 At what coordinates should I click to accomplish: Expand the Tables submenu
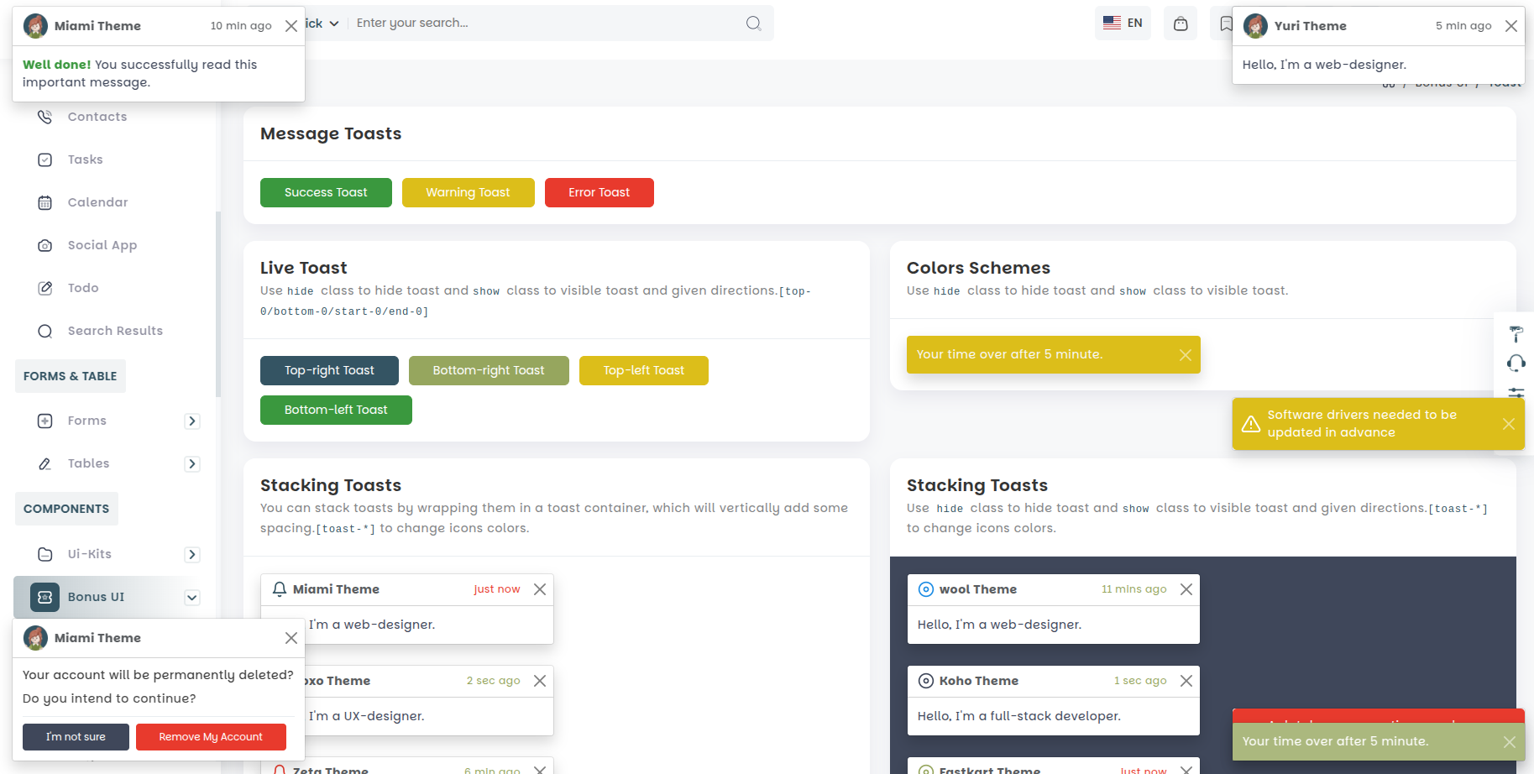pos(192,464)
